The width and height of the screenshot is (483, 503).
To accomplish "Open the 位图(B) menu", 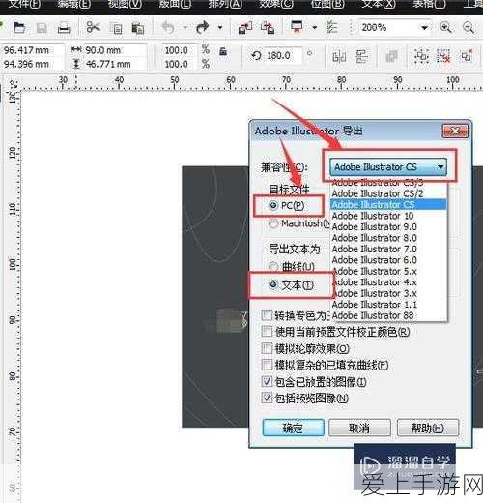I will (327, 4).
